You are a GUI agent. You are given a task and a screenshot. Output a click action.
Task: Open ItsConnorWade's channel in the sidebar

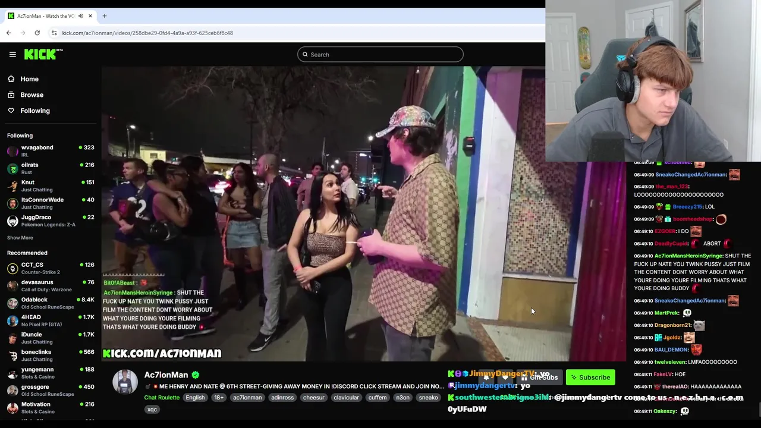51,203
